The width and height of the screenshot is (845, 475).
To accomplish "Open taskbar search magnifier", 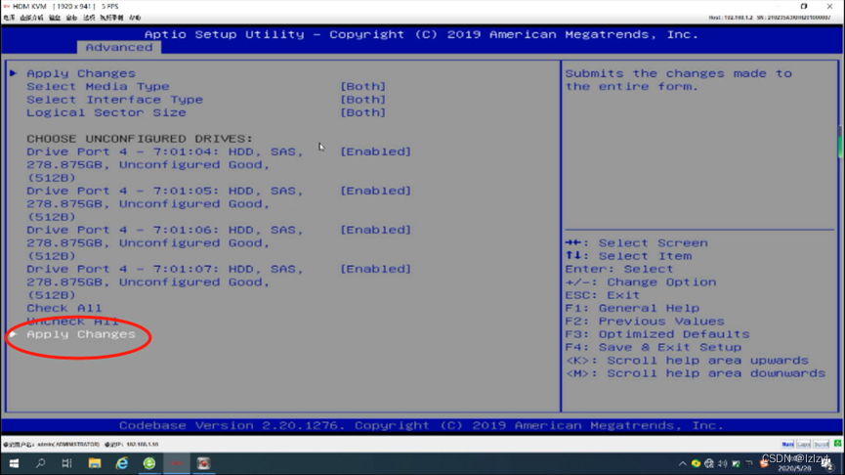I will click(x=40, y=463).
